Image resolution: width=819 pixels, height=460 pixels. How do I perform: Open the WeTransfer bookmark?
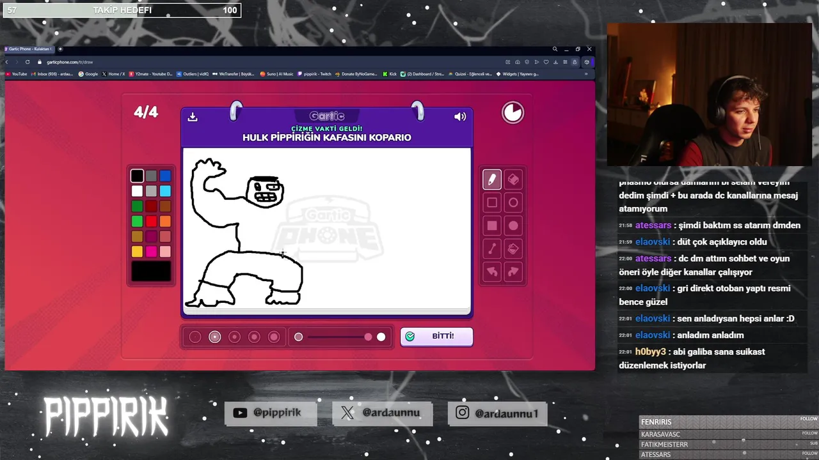(x=233, y=74)
